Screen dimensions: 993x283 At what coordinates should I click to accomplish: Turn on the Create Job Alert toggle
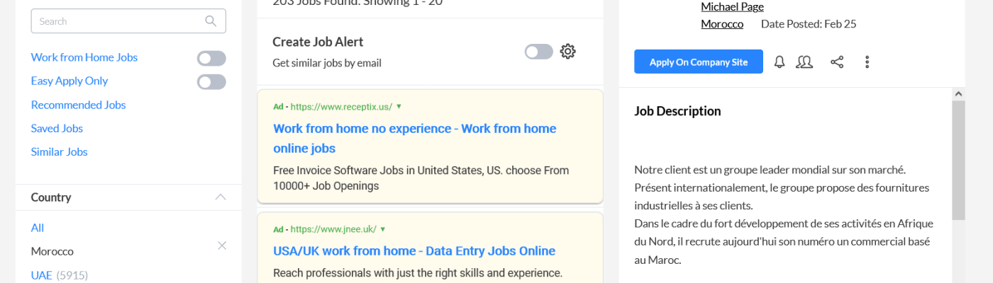coord(538,52)
